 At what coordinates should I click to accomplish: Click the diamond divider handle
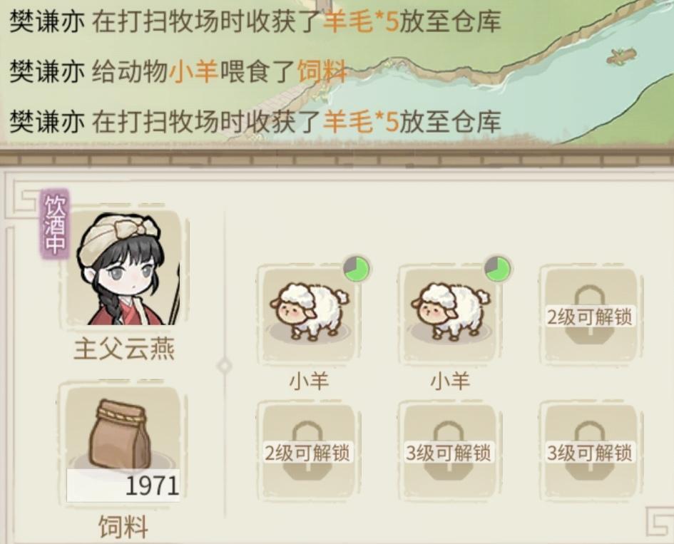(225, 366)
